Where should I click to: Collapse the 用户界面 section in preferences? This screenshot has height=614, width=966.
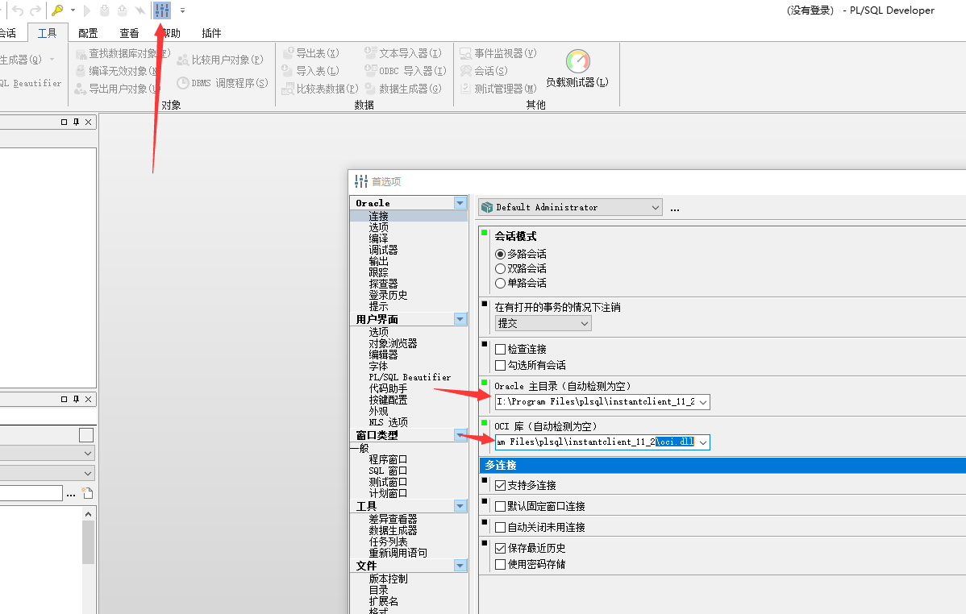click(x=460, y=319)
